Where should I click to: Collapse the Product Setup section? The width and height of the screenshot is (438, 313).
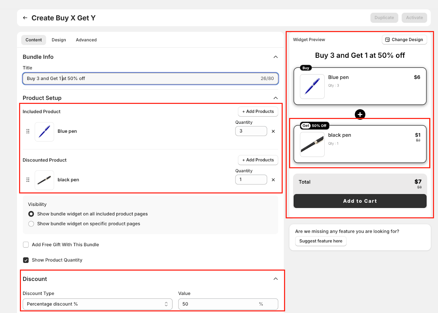click(x=275, y=98)
